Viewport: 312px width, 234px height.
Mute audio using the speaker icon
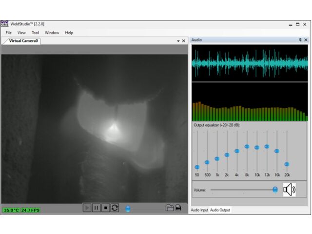coord(290,190)
